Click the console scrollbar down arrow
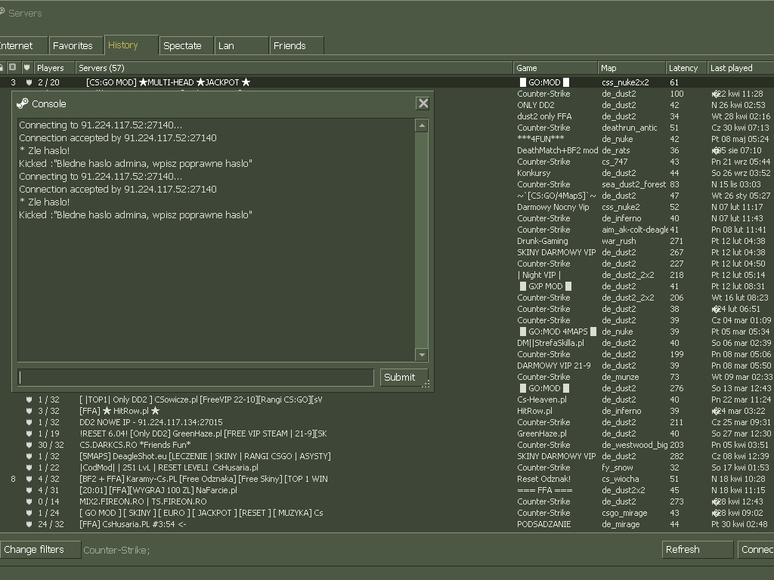The width and height of the screenshot is (774, 580). coord(422,355)
